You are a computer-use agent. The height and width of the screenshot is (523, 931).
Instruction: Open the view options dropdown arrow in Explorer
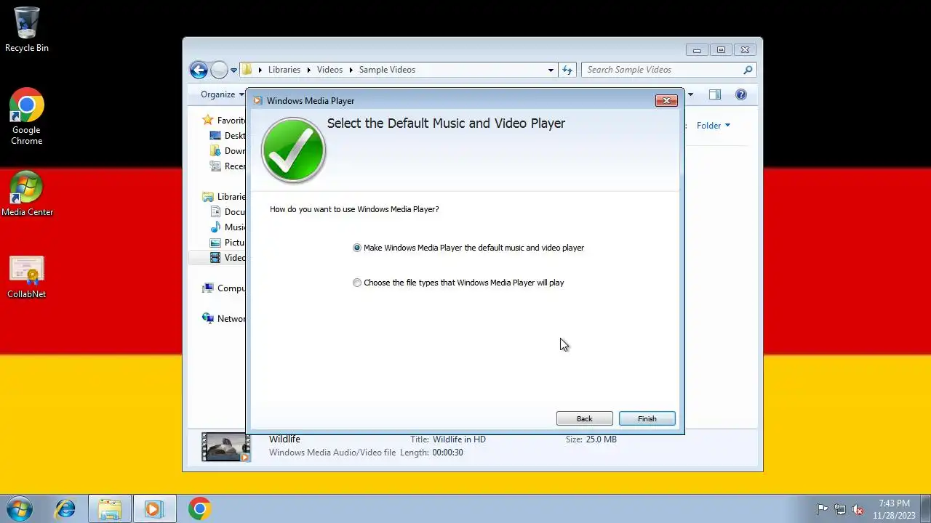690,94
